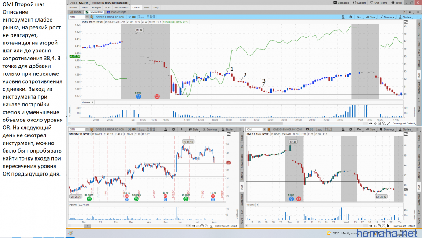Zoom in on the top 5m chart
The image size is (422, 238).
click(x=379, y=124)
